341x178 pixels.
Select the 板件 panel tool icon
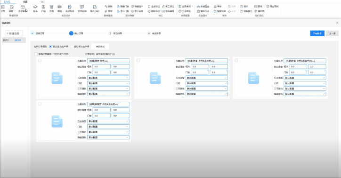coord(35,8)
